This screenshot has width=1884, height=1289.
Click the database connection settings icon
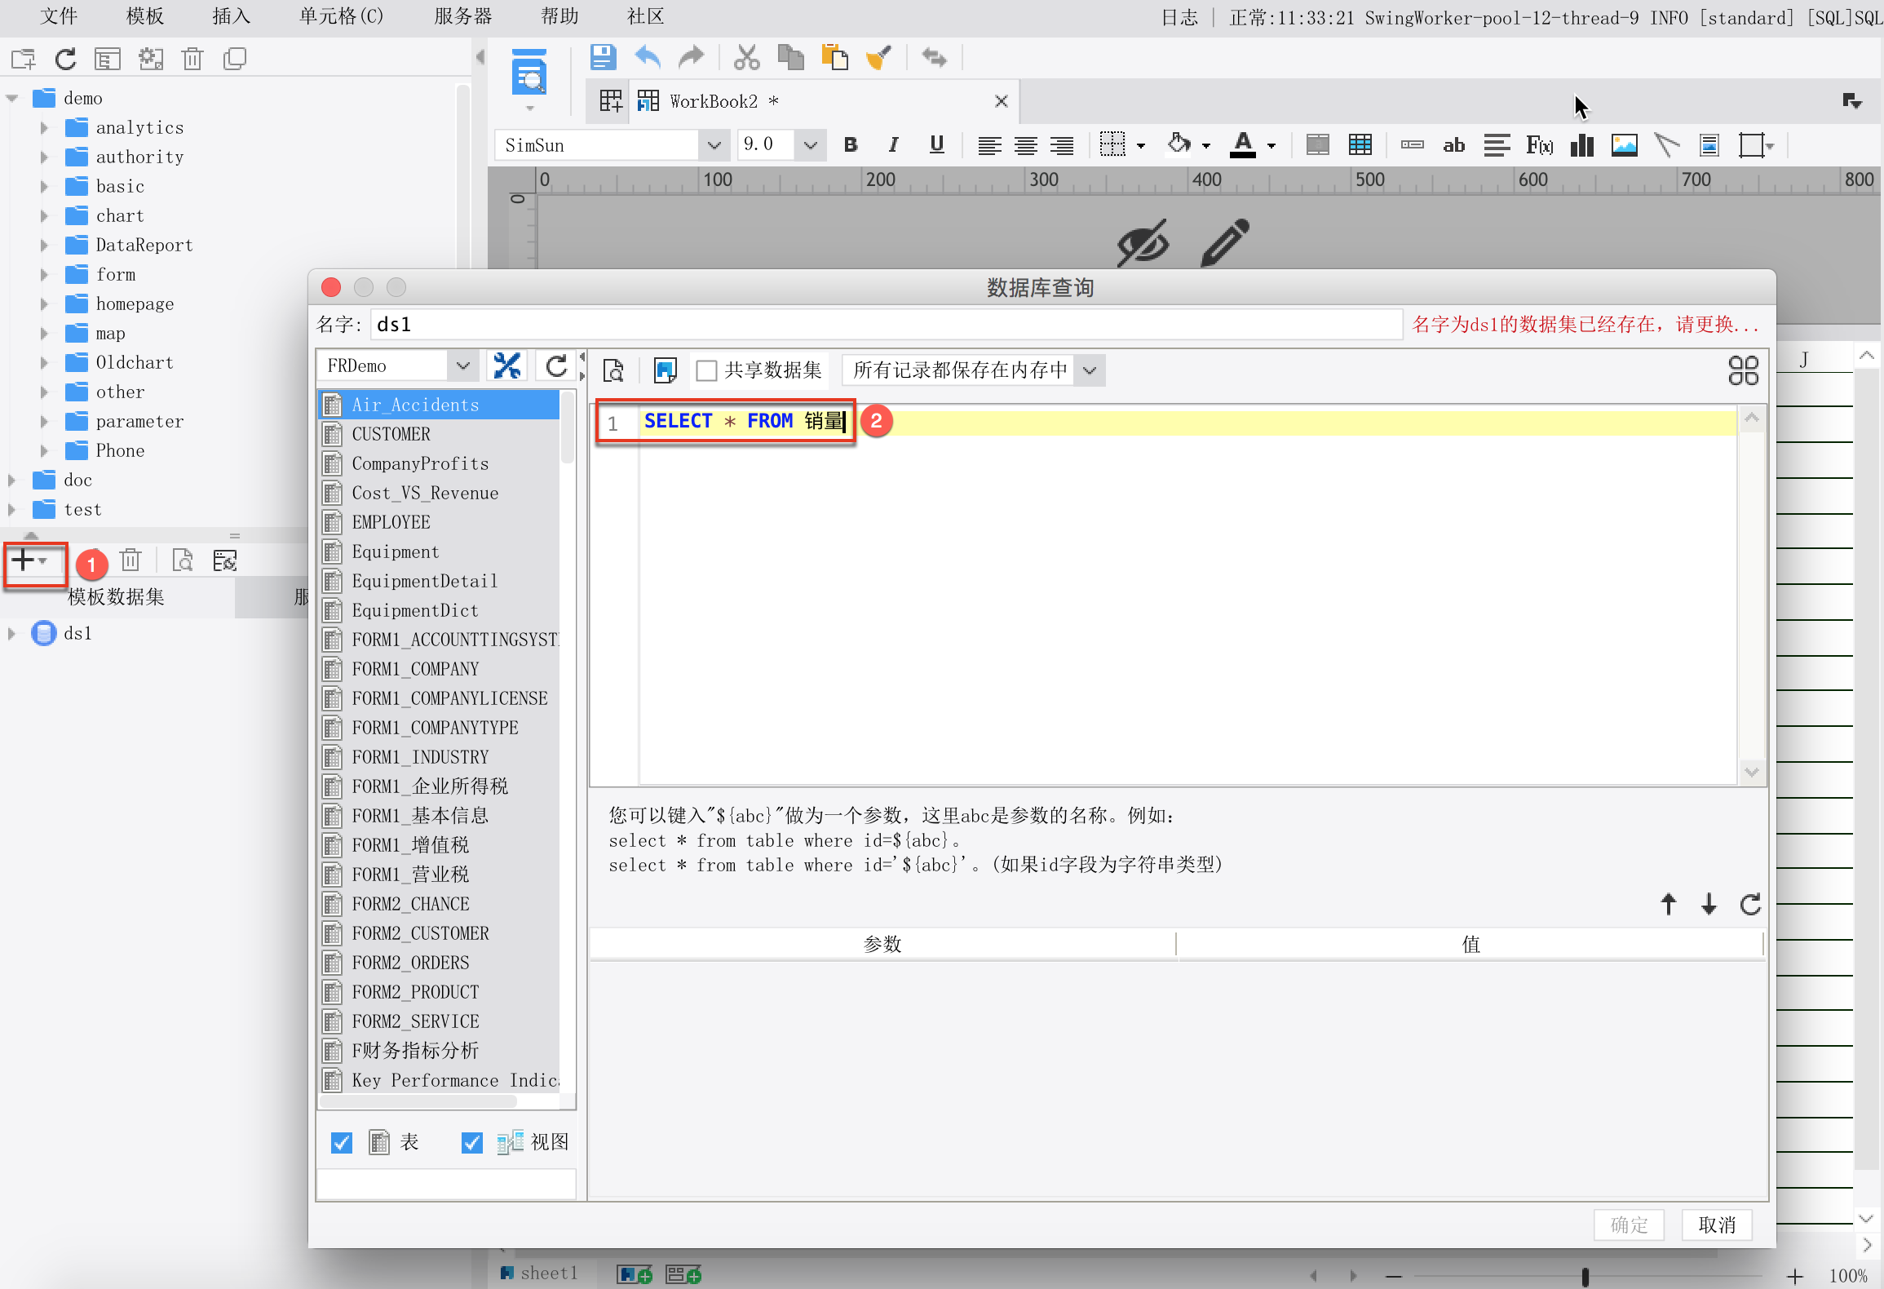click(x=506, y=366)
